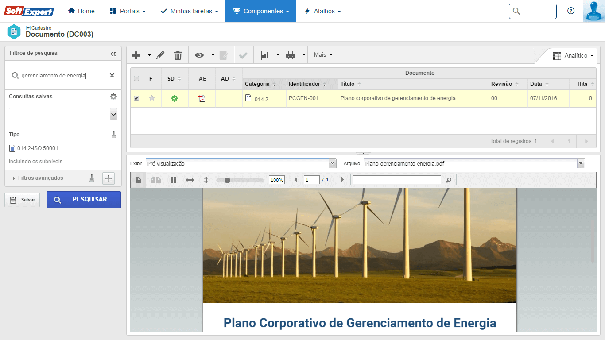Open the PDF file icon in row
This screenshot has height=340, width=605.
click(x=202, y=98)
